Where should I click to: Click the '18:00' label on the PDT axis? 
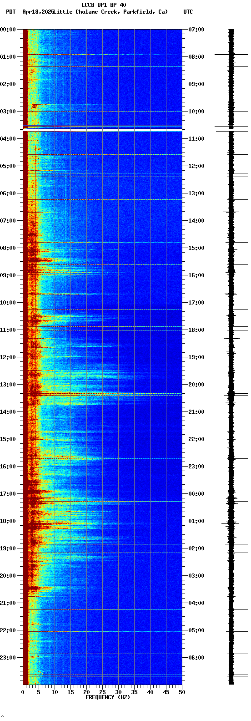(x=8, y=521)
